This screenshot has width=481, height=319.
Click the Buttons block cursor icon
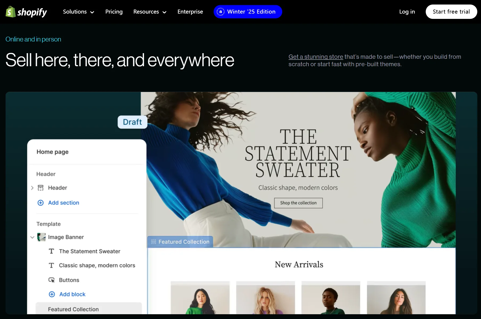[x=52, y=280]
